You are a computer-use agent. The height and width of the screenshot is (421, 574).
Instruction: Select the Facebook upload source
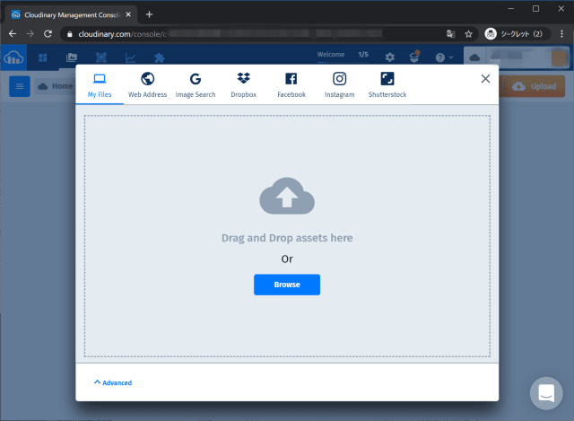click(291, 85)
